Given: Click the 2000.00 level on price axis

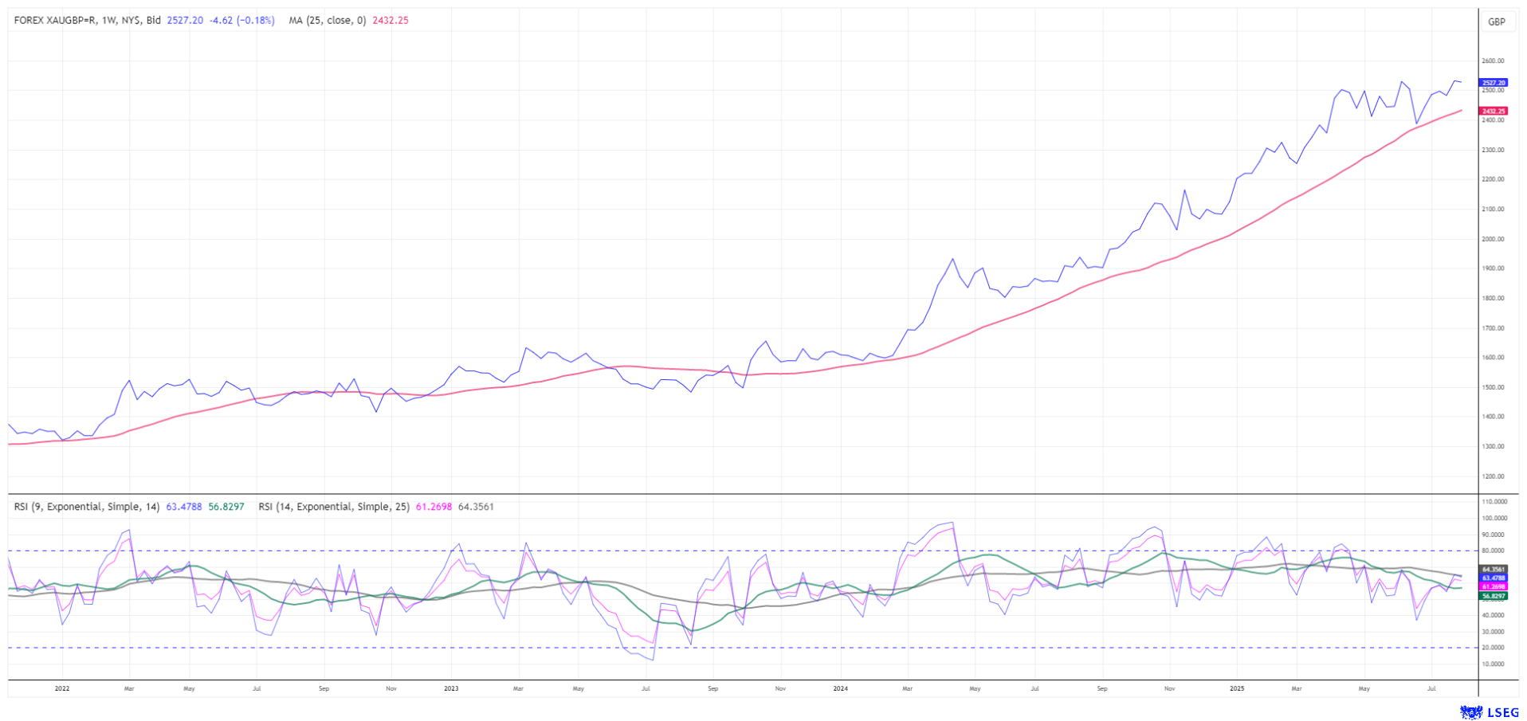Looking at the screenshot, I should (1494, 239).
